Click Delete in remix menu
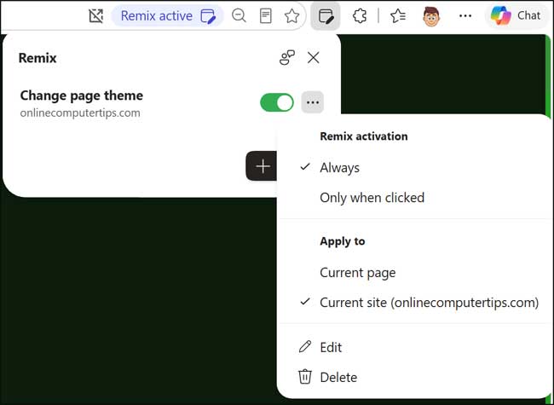The width and height of the screenshot is (554, 405). [x=415, y=378]
